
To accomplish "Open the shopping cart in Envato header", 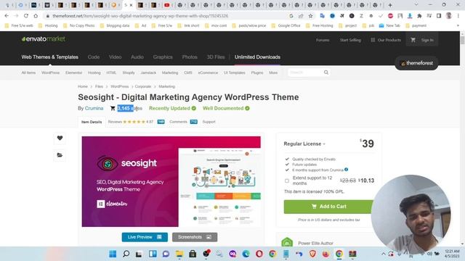I will tap(413, 40).
